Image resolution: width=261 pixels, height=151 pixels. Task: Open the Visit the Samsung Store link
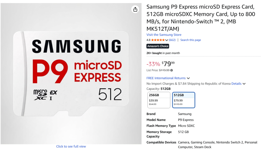[x=164, y=34]
